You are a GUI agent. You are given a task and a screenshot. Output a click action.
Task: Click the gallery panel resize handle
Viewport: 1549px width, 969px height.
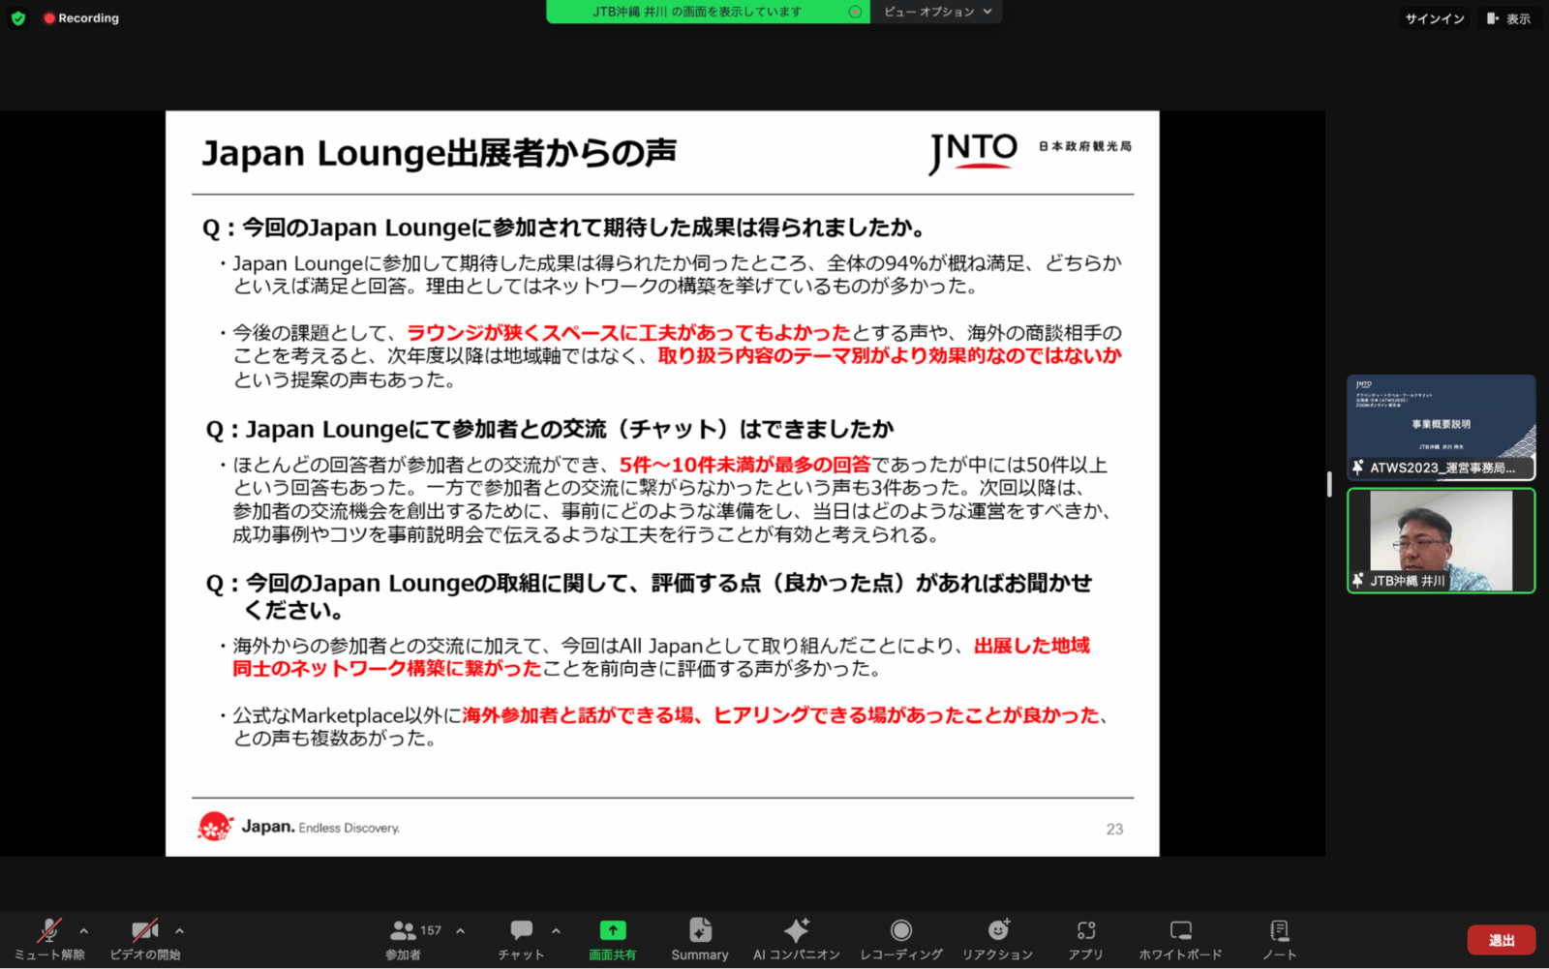1329,484
